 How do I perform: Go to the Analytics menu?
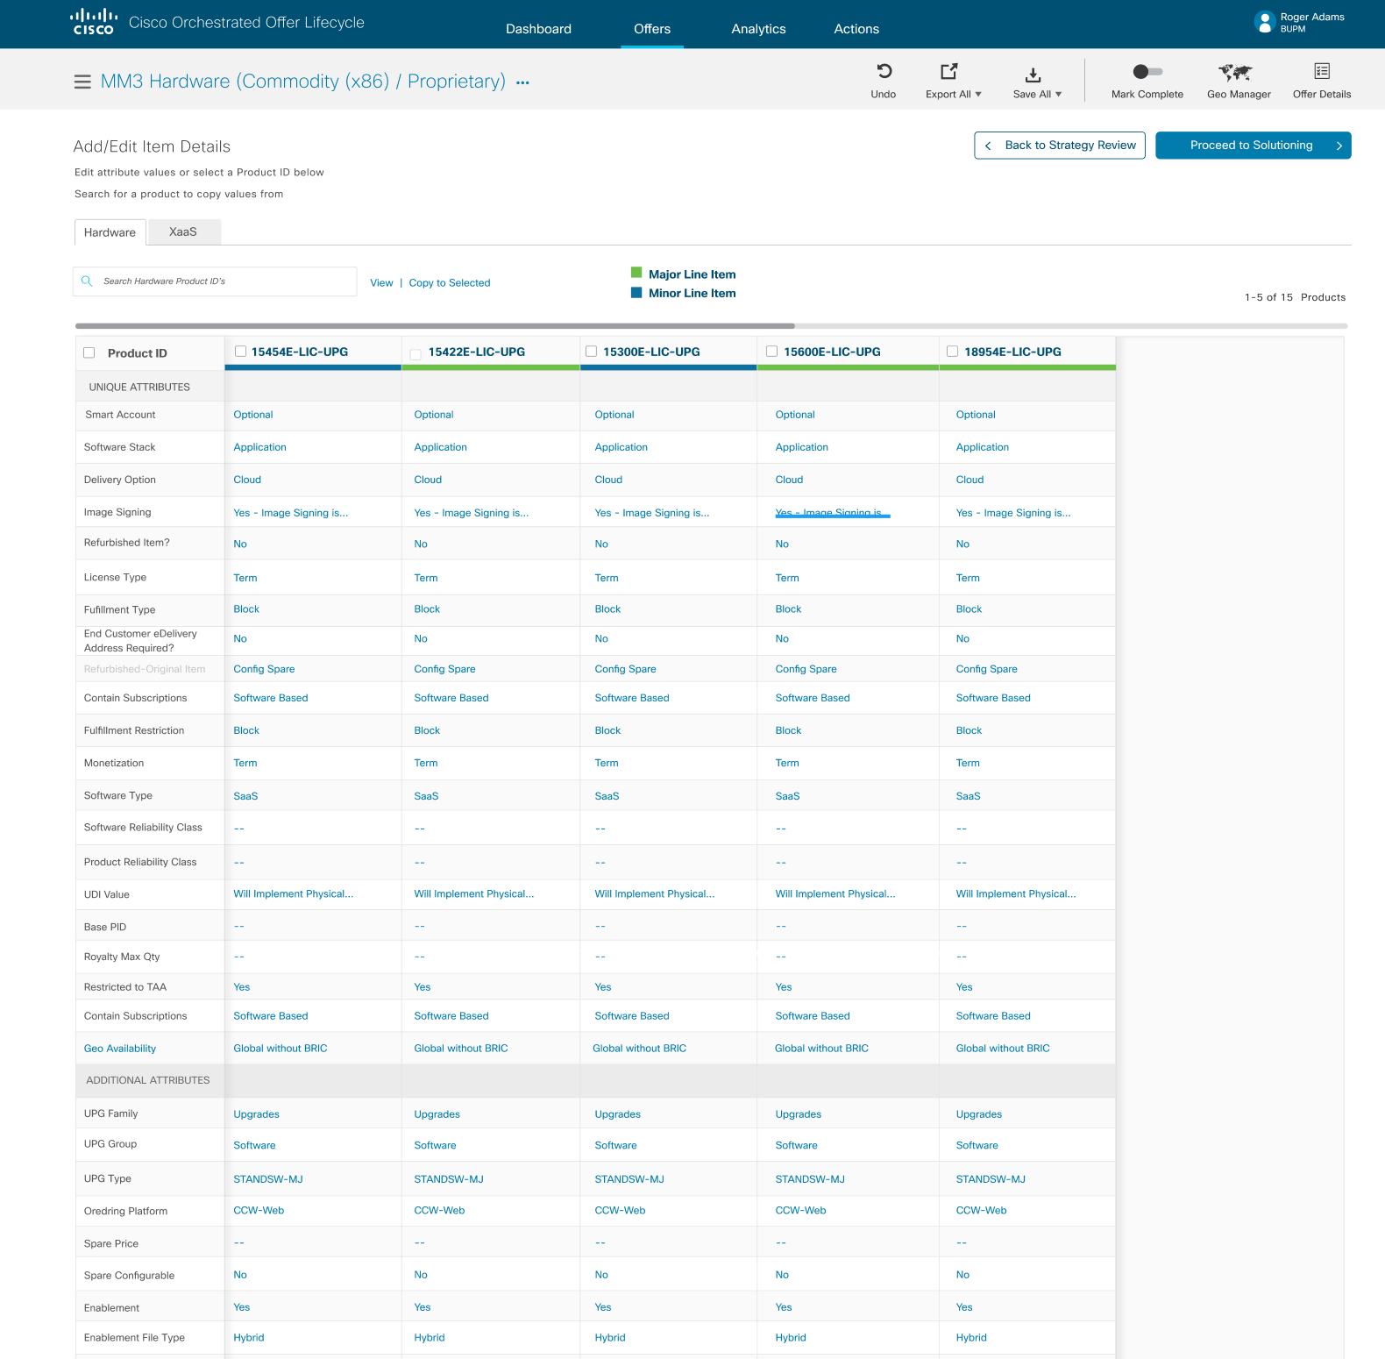(758, 29)
